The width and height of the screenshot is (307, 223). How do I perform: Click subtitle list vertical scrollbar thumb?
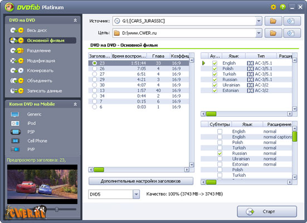[x=295, y=137]
